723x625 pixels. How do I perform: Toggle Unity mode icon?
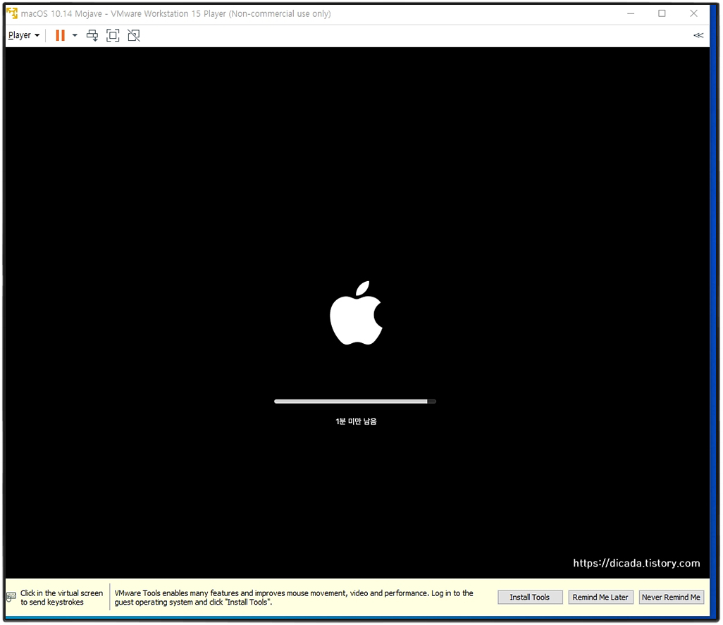134,35
